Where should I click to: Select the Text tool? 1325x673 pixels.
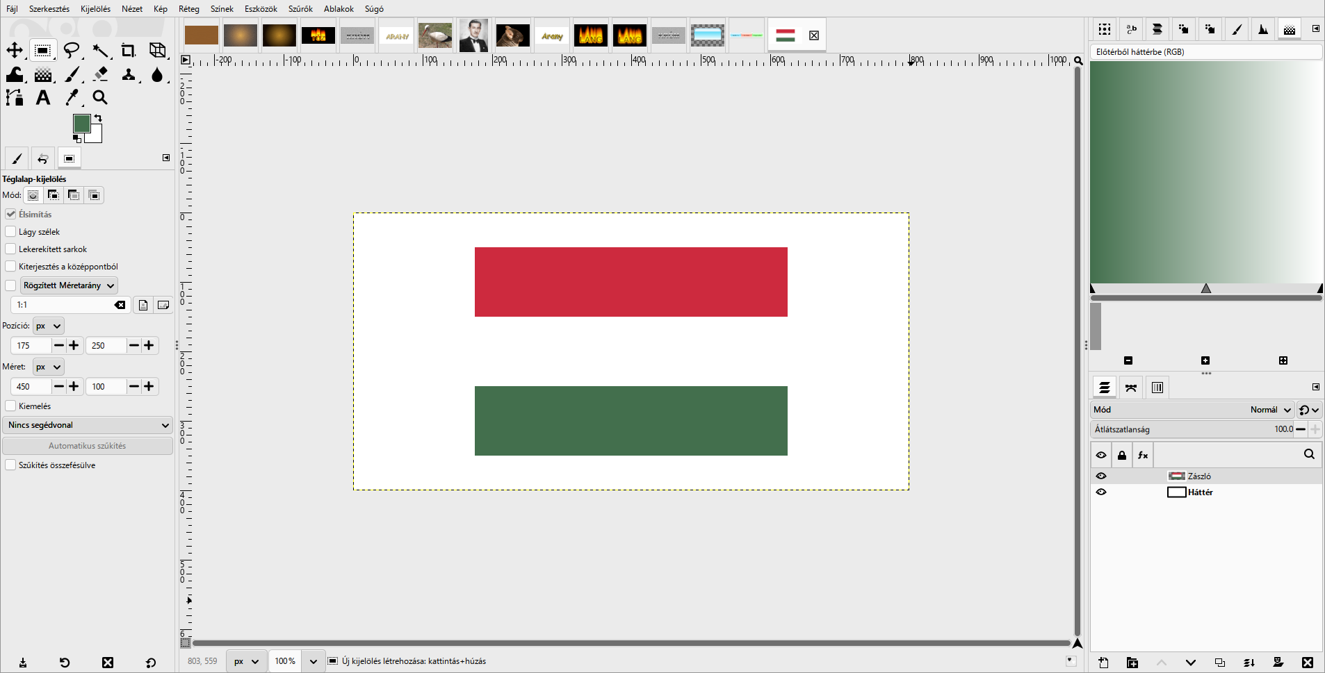click(x=43, y=98)
